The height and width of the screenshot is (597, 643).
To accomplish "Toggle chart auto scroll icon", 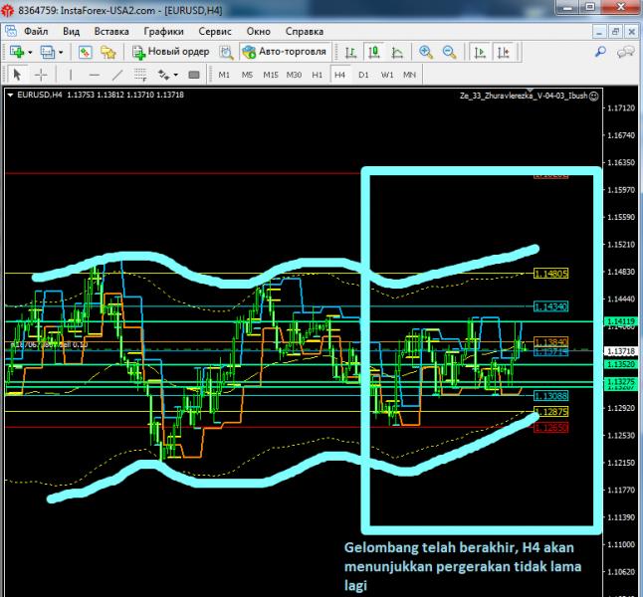I will point(480,52).
